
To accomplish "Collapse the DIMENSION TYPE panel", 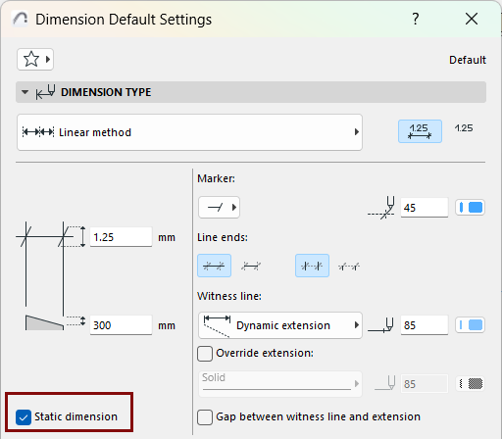I will click(x=25, y=92).
